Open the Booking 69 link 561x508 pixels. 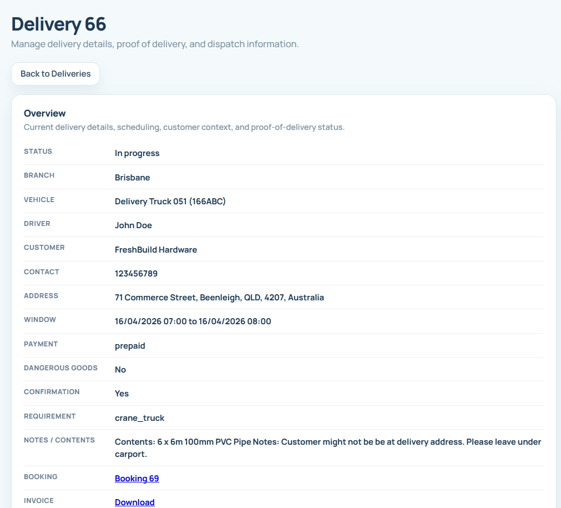coord(137,478)
